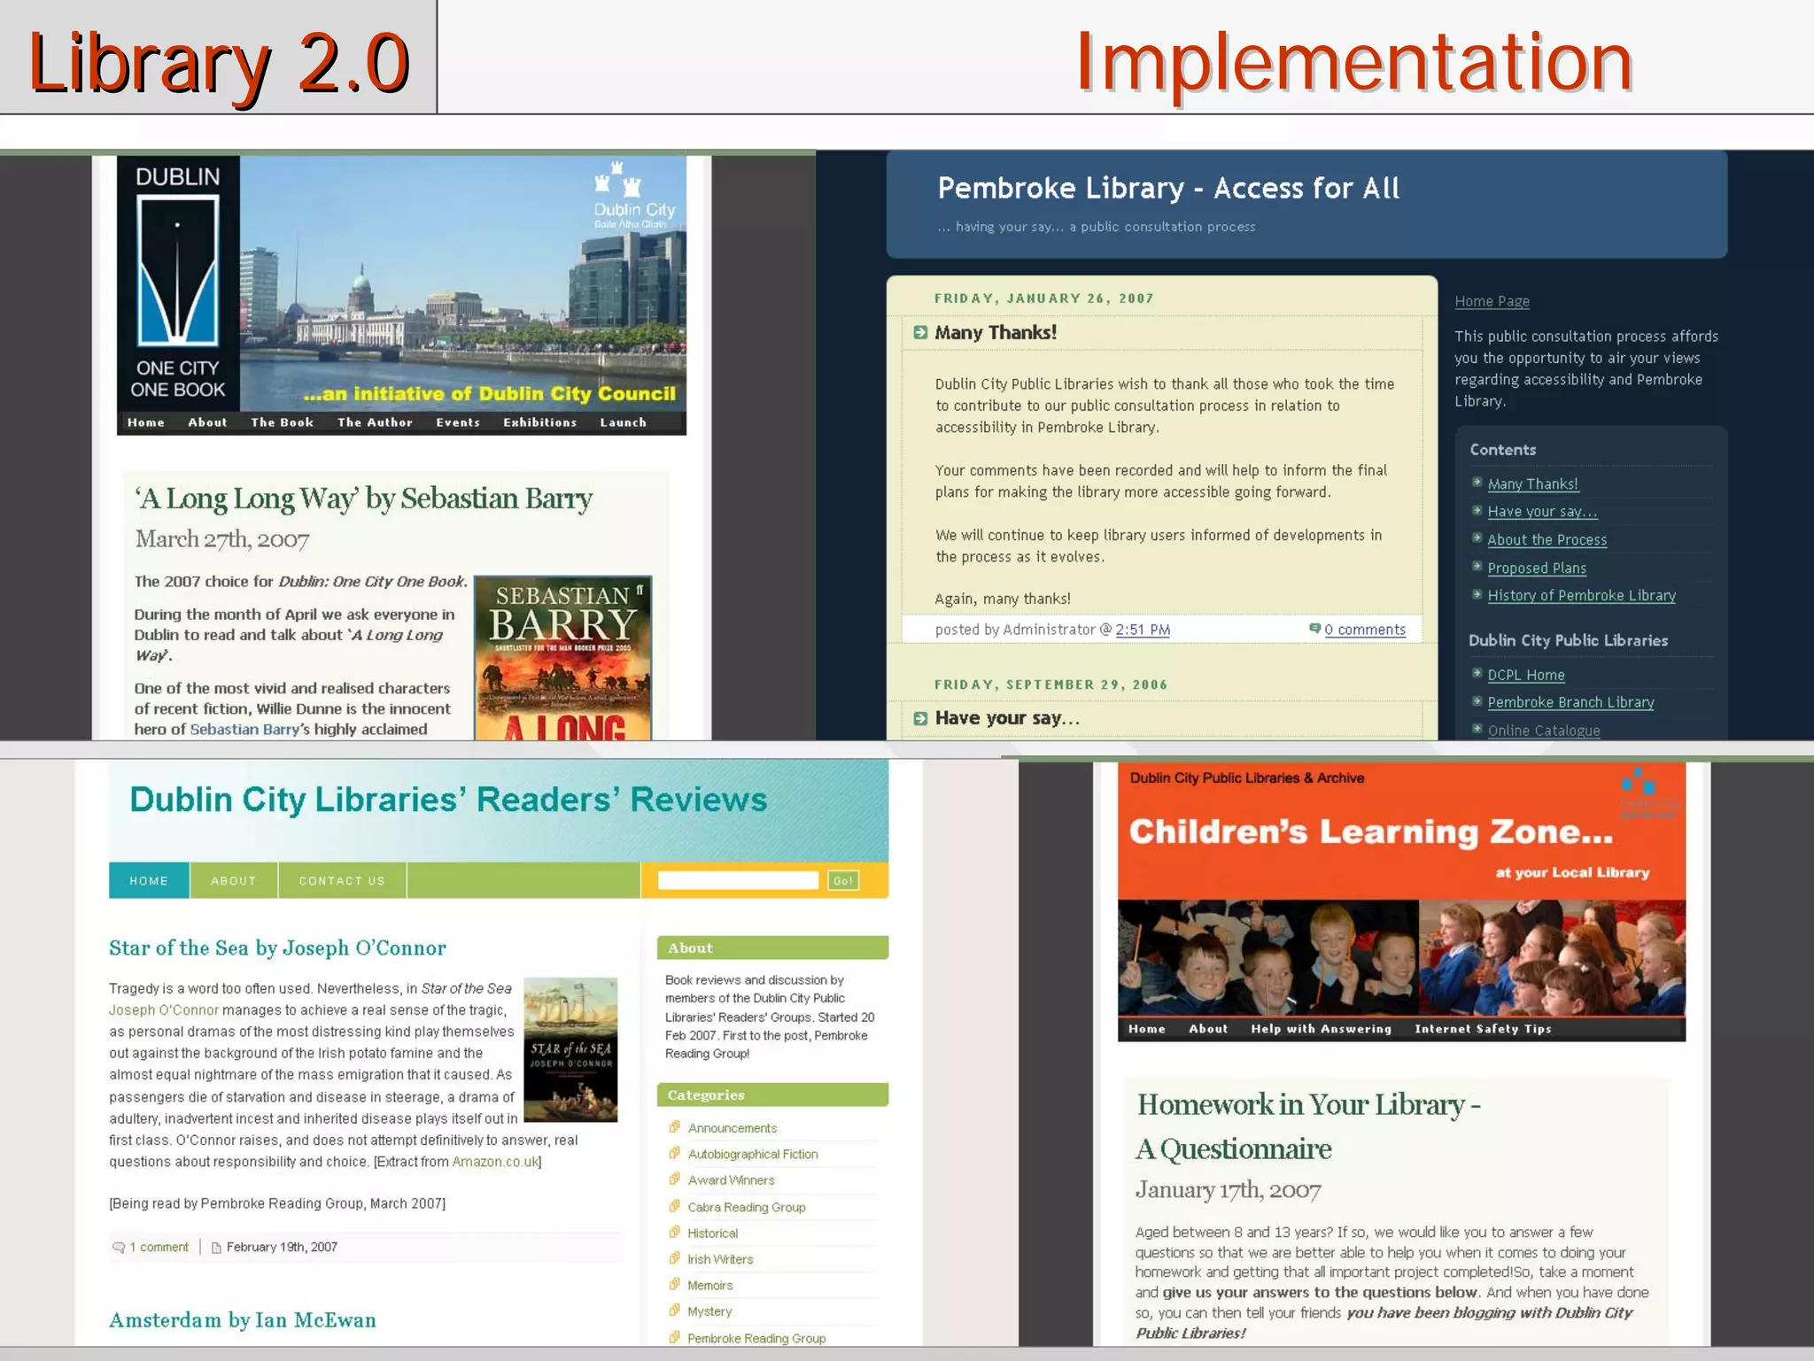Click arrow icon beside Many Thanks! post
Image resolution: width=1814 pixels, height=1361 pixels.
920,332
